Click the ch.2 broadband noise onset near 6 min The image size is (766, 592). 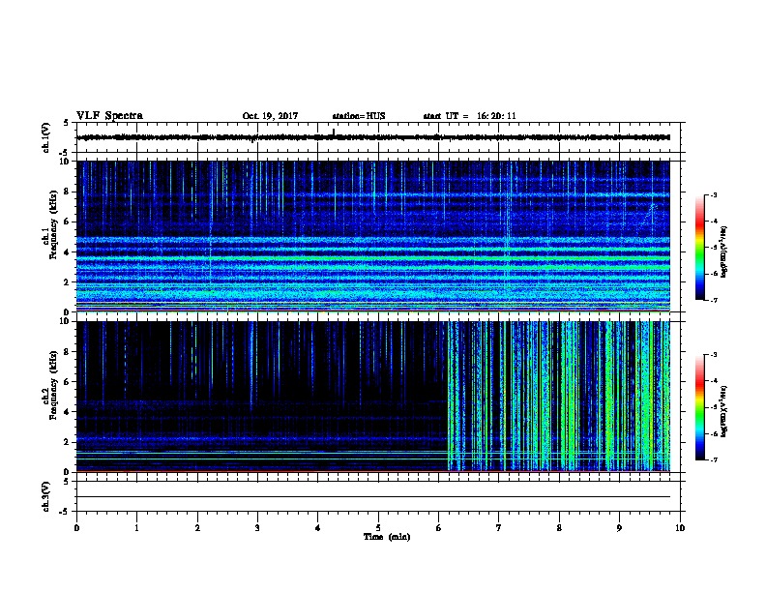tap(449, 396)
